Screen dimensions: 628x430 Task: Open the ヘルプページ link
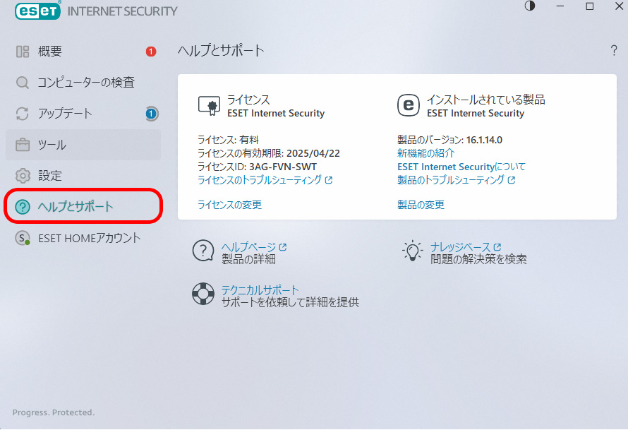[x=248, y=247]
